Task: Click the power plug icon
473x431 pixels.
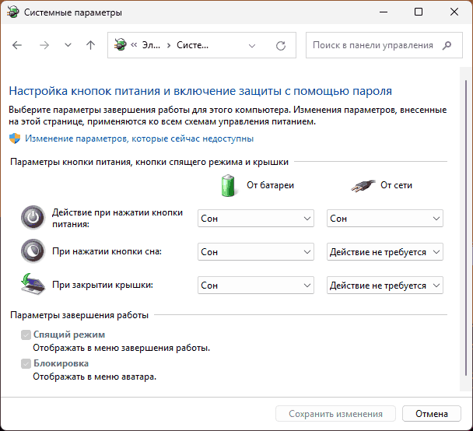Action: tap(363, 185)
